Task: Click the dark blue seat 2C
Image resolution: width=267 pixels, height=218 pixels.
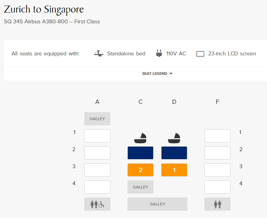Action: tap(141, 153)
